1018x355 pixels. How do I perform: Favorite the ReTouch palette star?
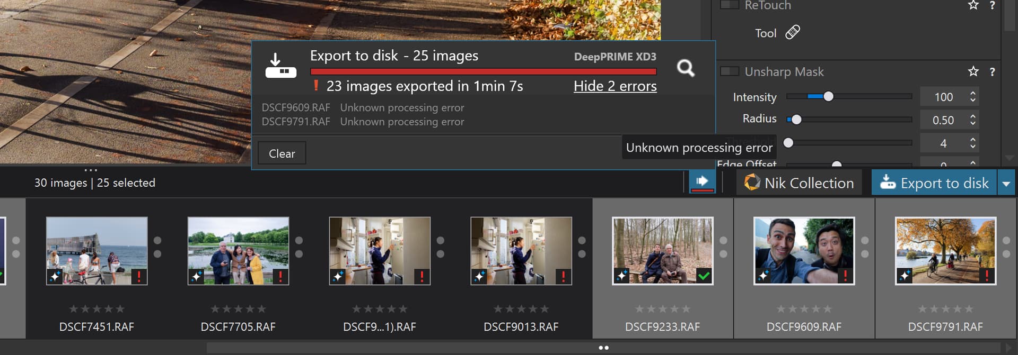point(973,5)
